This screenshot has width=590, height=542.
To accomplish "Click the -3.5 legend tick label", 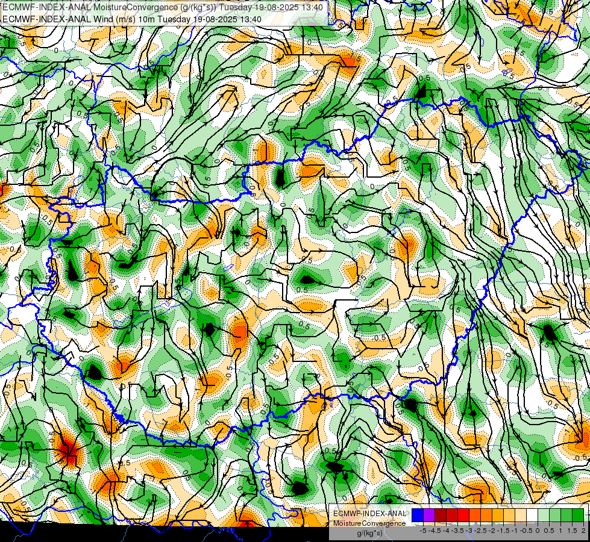I will (457, 531).
